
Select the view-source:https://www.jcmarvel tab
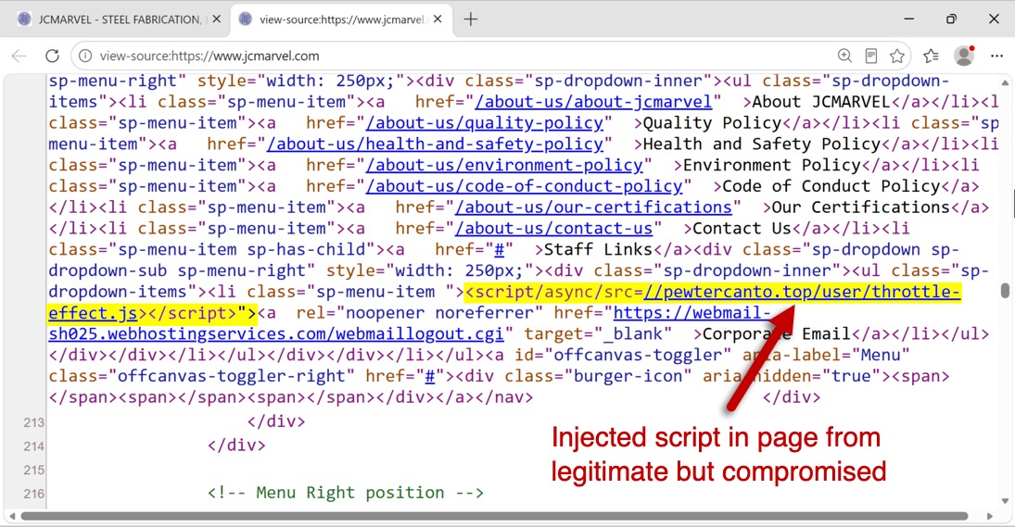point(340,19)
